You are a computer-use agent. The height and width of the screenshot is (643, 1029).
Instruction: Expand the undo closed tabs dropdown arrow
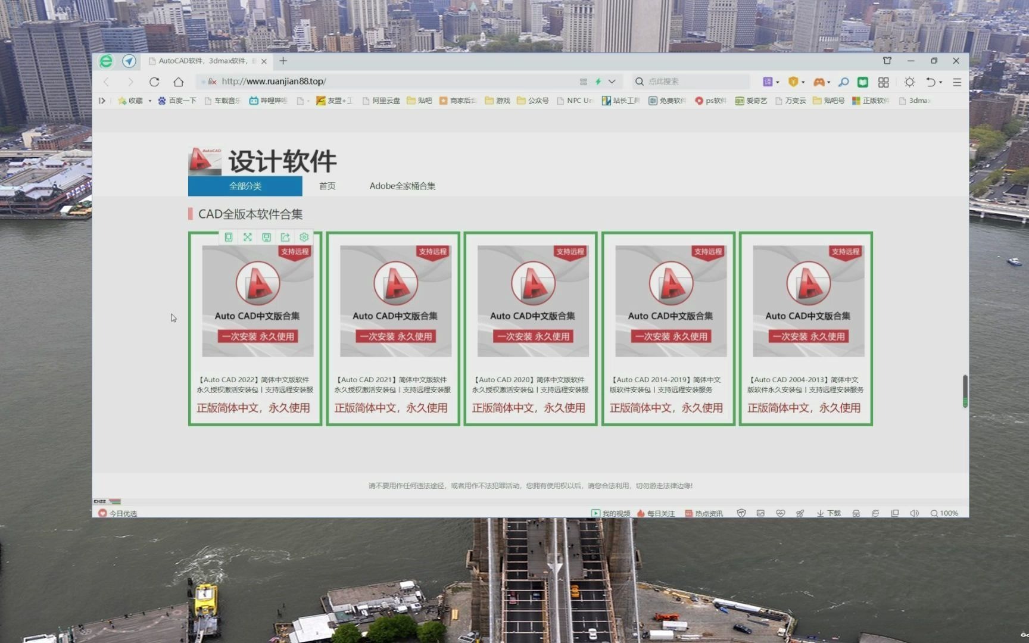[x=941, y=82]
